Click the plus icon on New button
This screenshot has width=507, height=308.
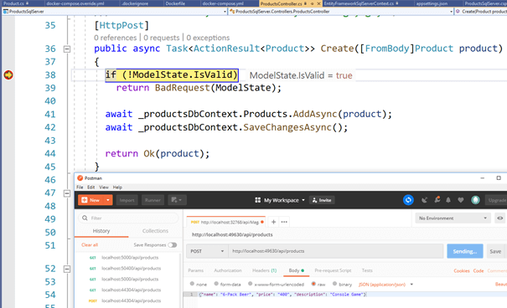85,200
